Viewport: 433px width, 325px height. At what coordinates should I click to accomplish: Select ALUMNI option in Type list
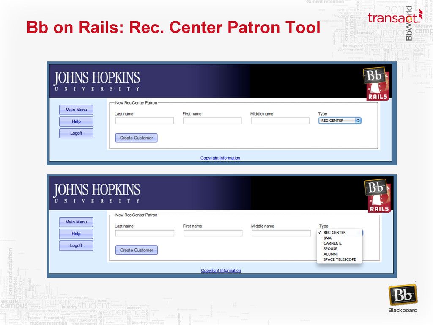[x=340, y=254]
